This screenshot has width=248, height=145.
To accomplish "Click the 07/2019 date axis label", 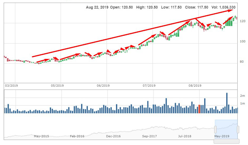I will [x=149, y=86].
